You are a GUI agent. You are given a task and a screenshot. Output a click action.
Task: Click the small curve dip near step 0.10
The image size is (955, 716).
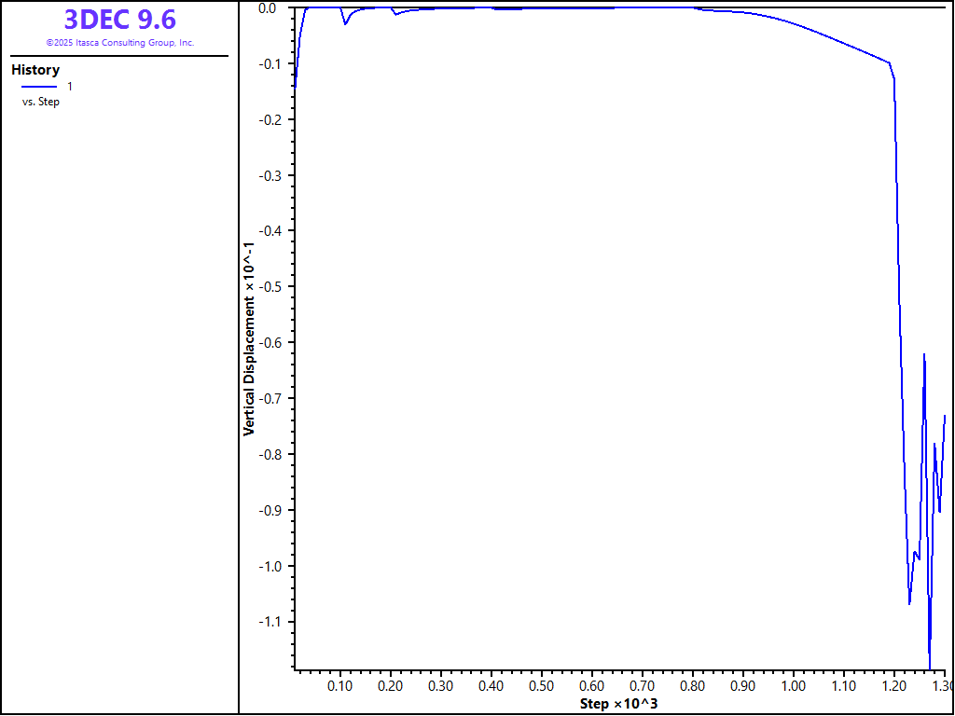(345, 23)
